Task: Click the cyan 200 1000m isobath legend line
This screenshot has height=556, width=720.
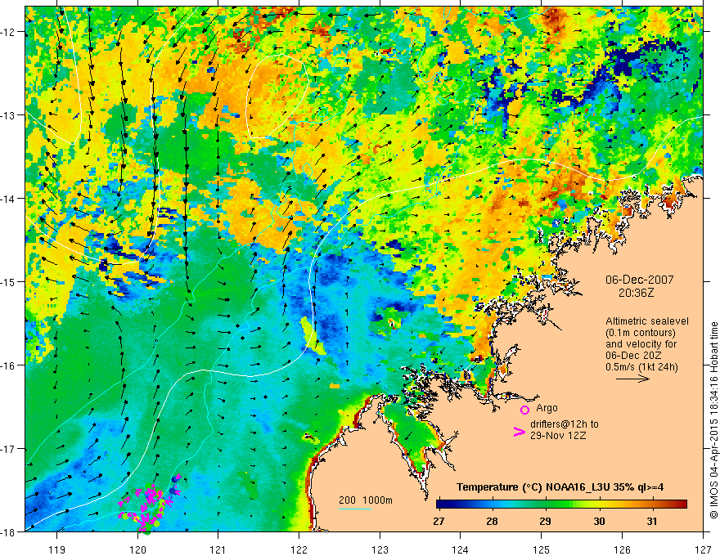Action: tap(354, 509)
